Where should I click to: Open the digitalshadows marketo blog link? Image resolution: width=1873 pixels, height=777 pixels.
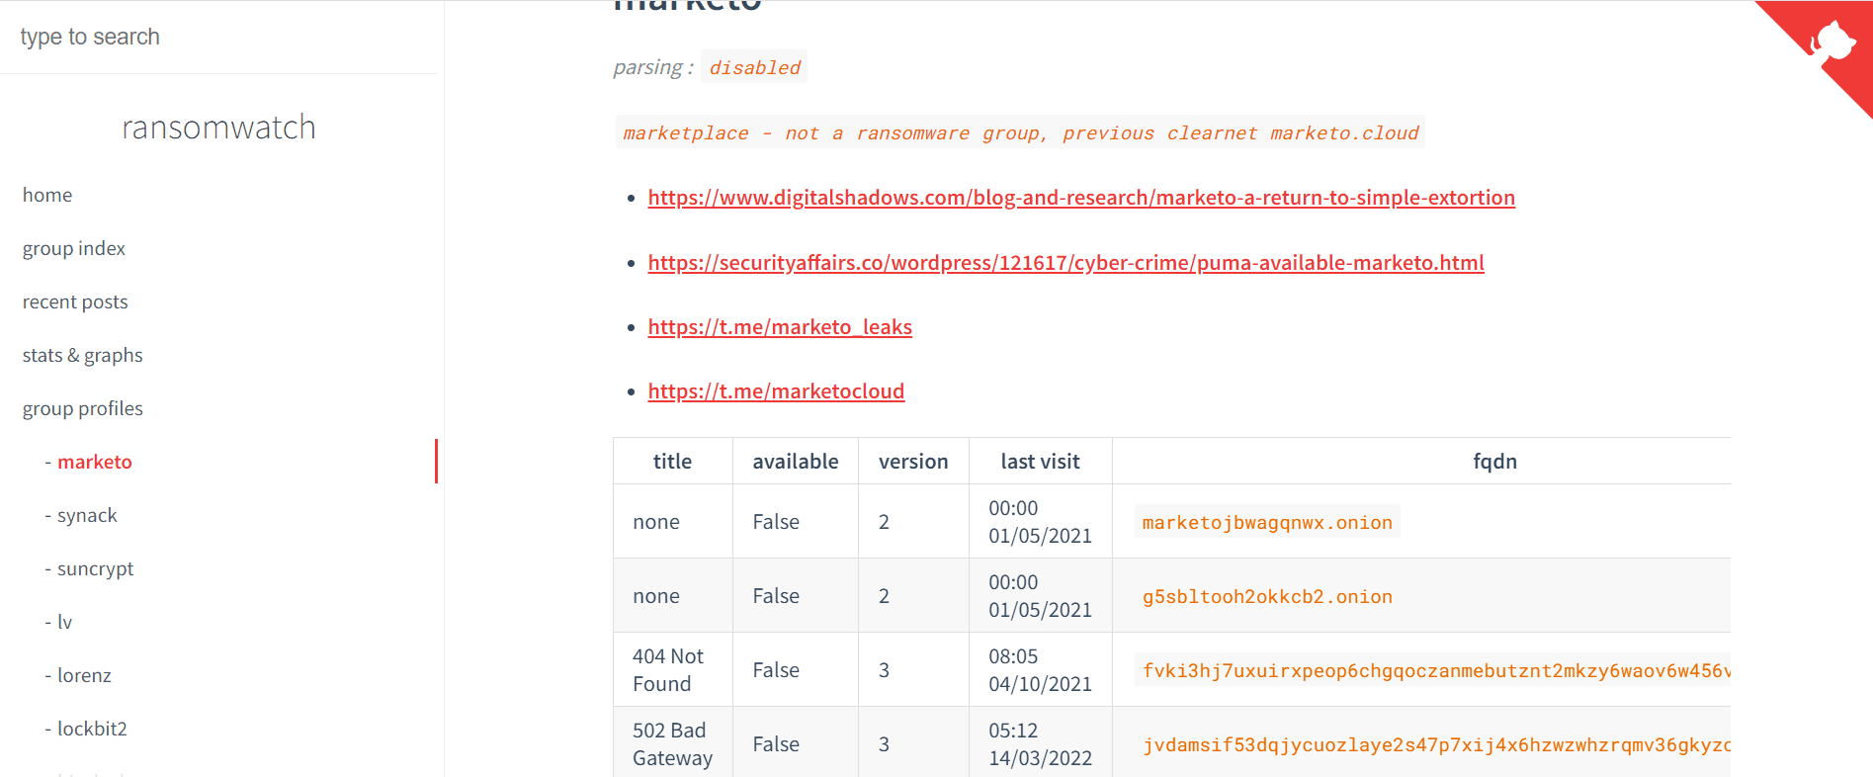click(1081, 198)
